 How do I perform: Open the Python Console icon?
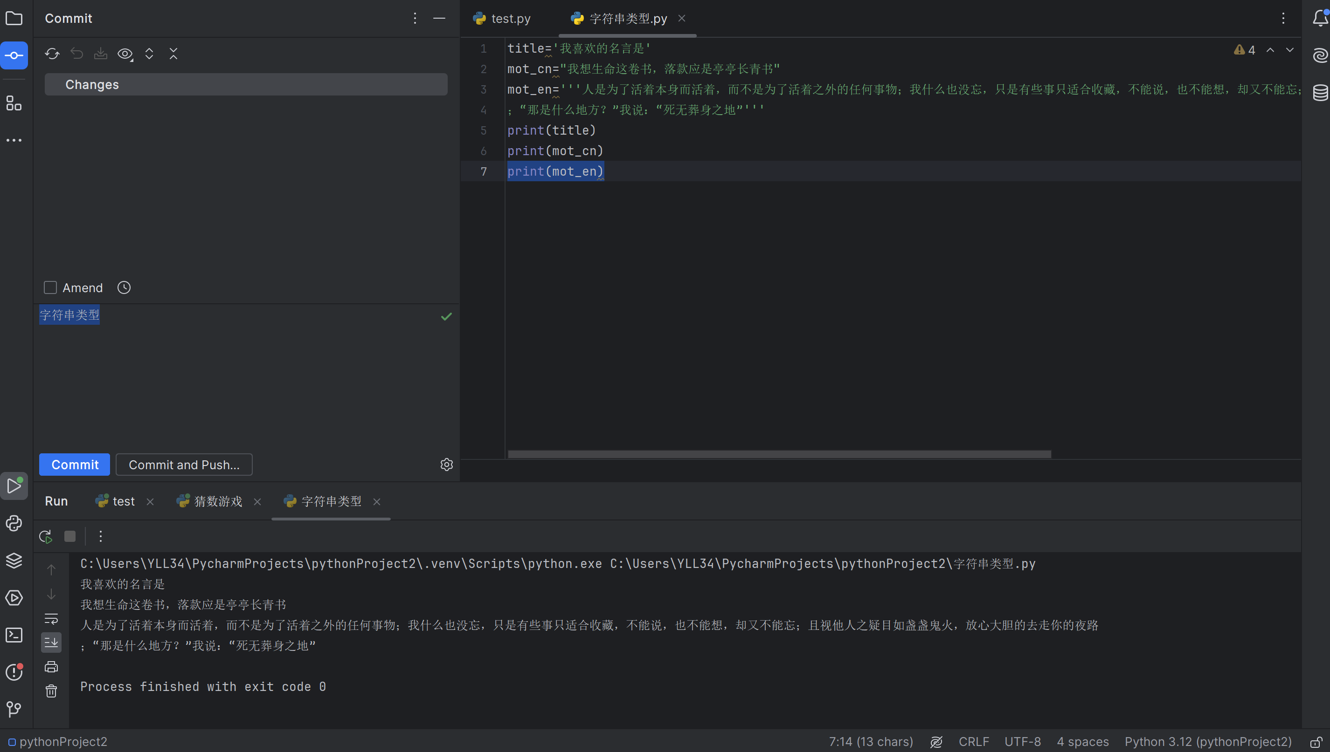(x=14, y=523)
